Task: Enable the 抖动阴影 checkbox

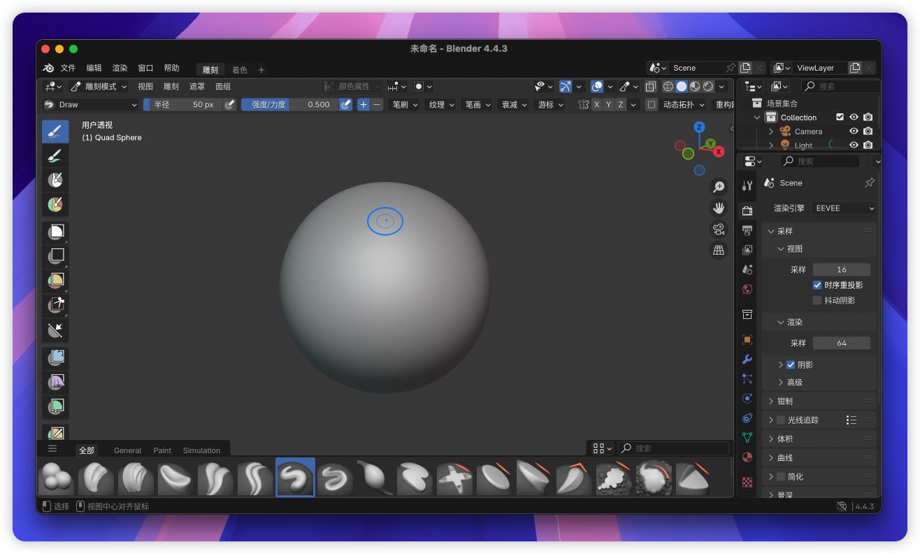Action: (817, 300)
